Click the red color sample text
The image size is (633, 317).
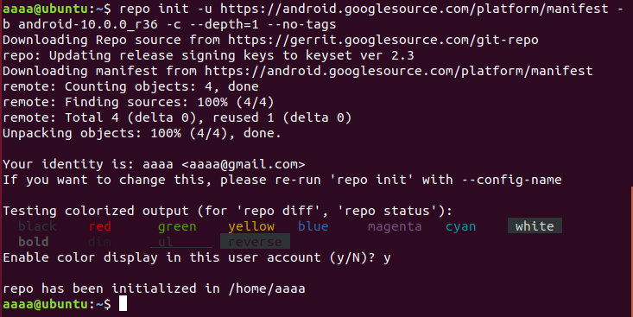click(99, 226)
